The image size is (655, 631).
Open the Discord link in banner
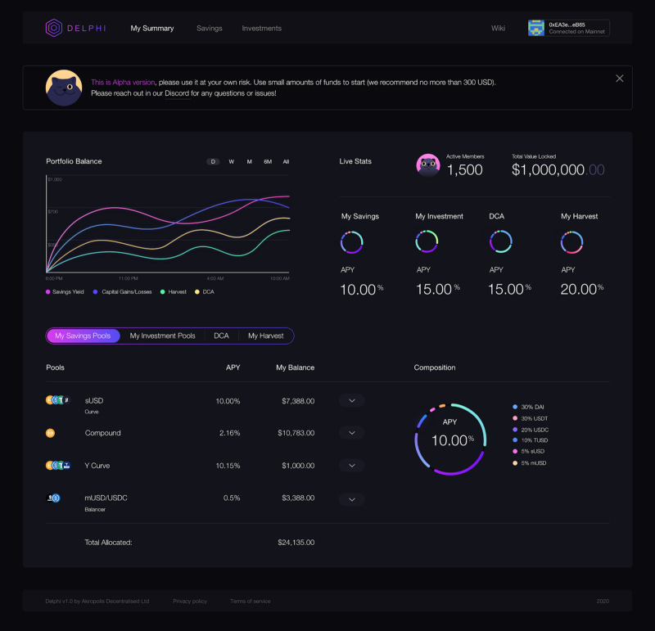click(x=177, y=93)
